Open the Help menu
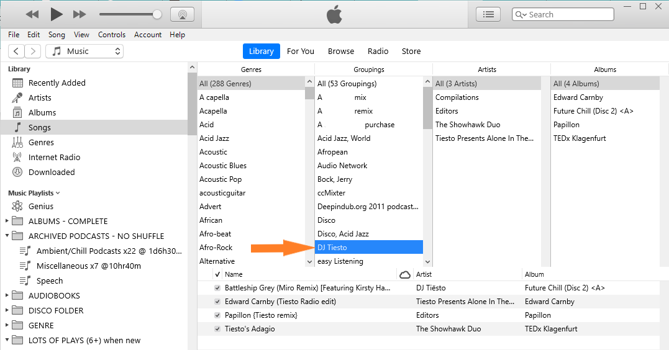 pos(177,35)
